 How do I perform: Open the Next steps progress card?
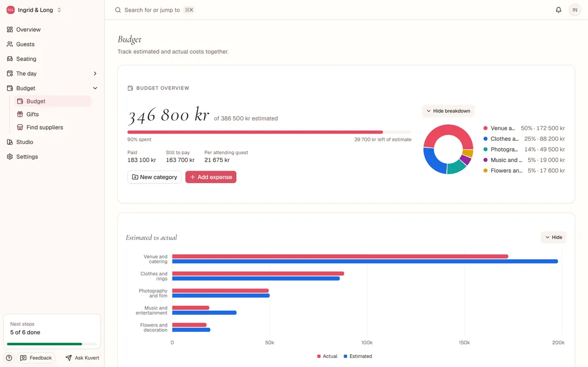tap(52, 331)
